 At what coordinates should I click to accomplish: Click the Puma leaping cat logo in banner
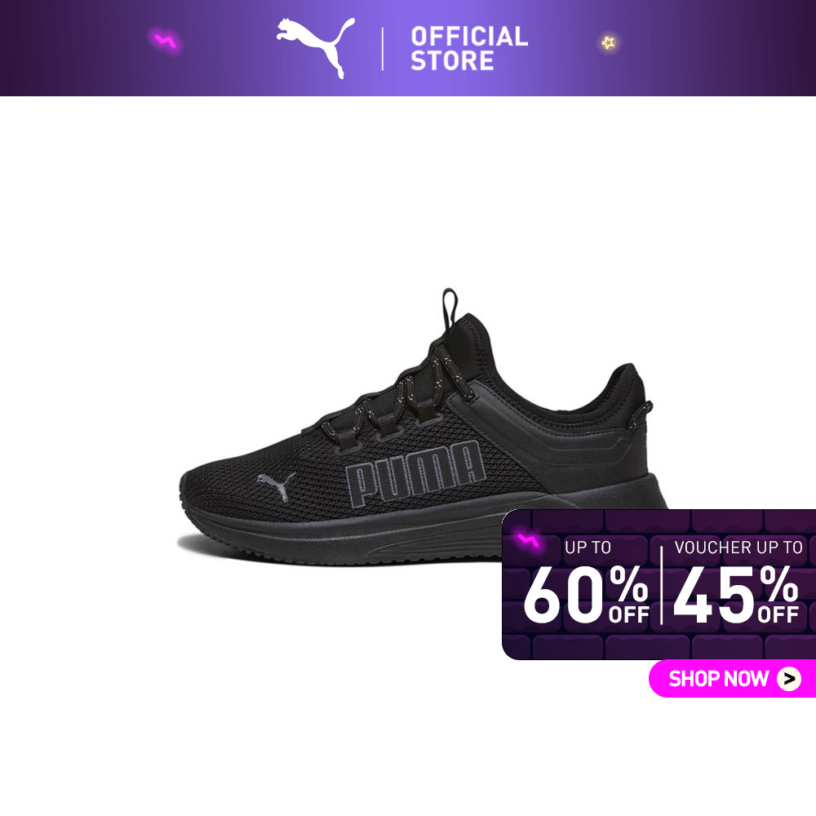[x=315, y=48]
